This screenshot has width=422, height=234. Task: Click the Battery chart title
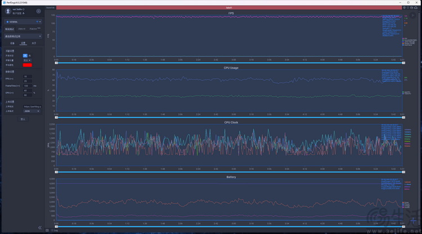[x=231, y=177]
